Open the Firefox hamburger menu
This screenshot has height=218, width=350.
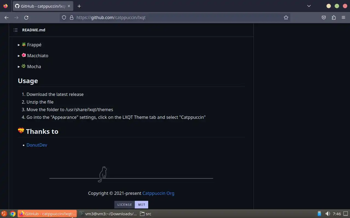343,17
